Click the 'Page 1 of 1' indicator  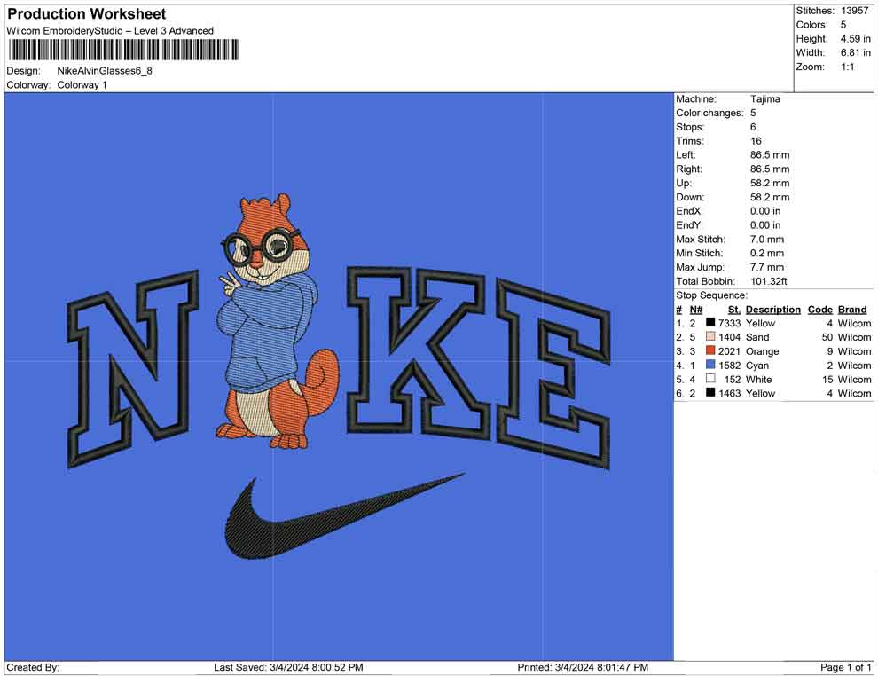(x=845, y=667)
